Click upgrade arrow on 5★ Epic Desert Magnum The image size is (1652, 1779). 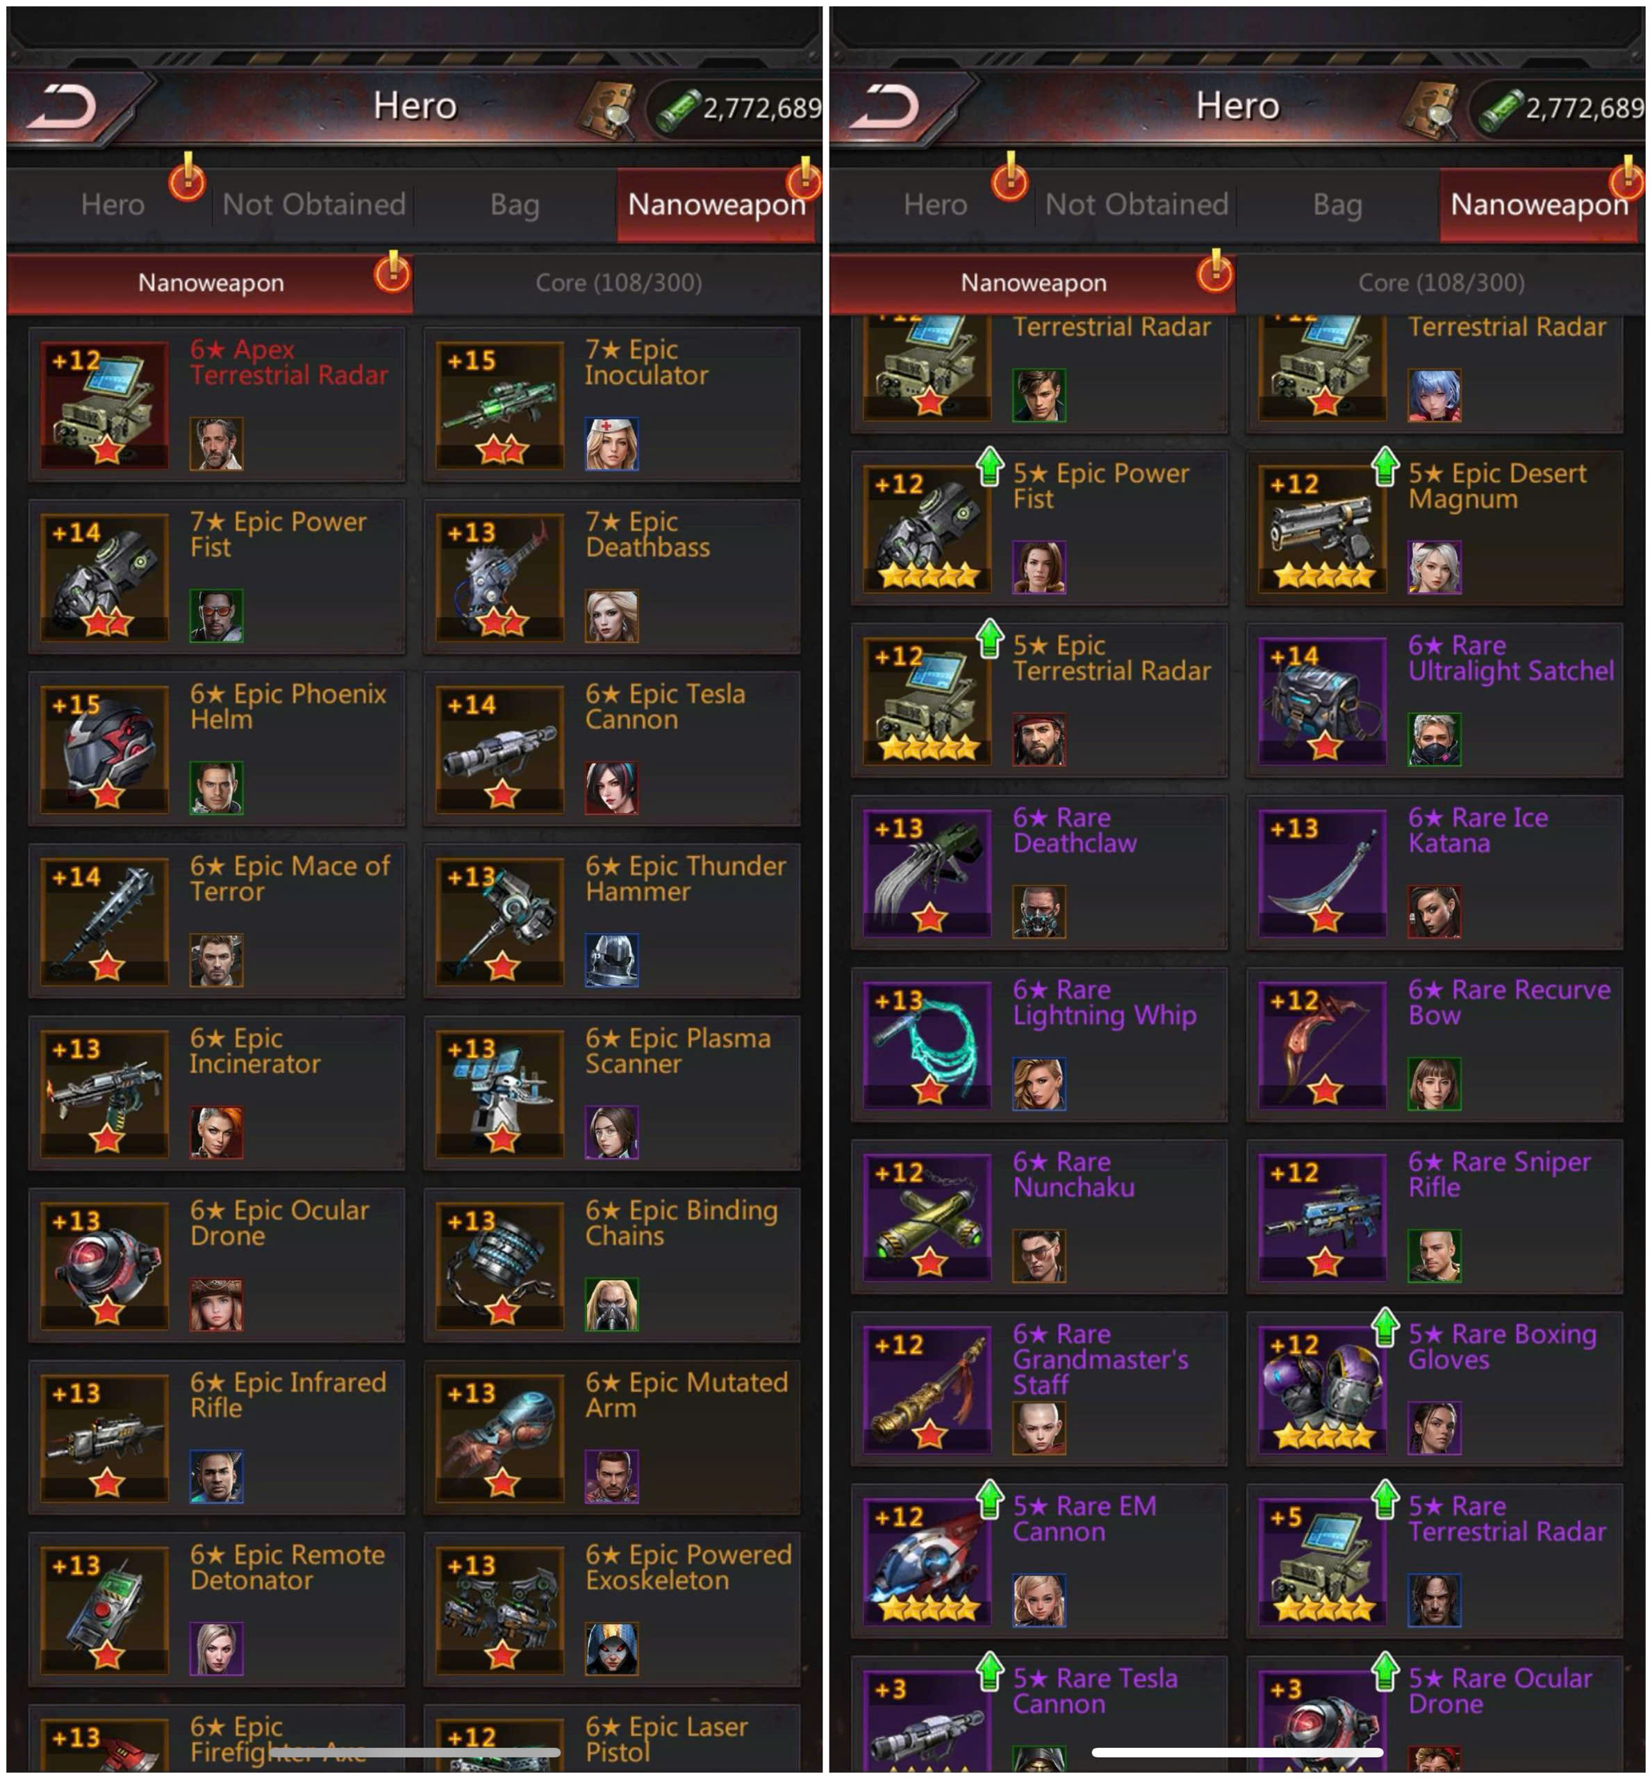(x=1385, y=466)
